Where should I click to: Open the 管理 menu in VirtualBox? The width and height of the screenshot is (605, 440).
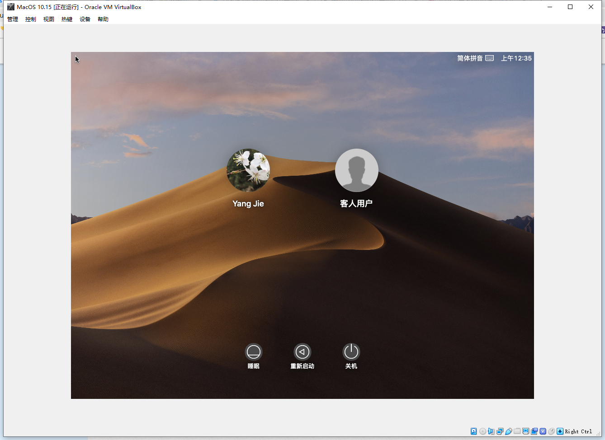coord(13,19)
